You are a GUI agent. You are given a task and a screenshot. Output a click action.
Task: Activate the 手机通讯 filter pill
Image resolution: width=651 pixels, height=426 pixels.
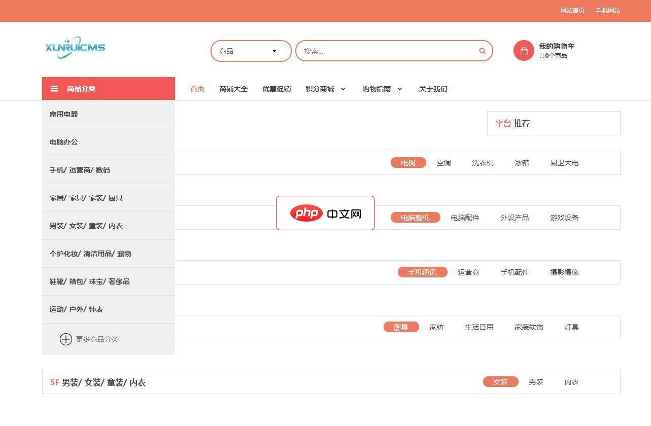tap(422, 272)
